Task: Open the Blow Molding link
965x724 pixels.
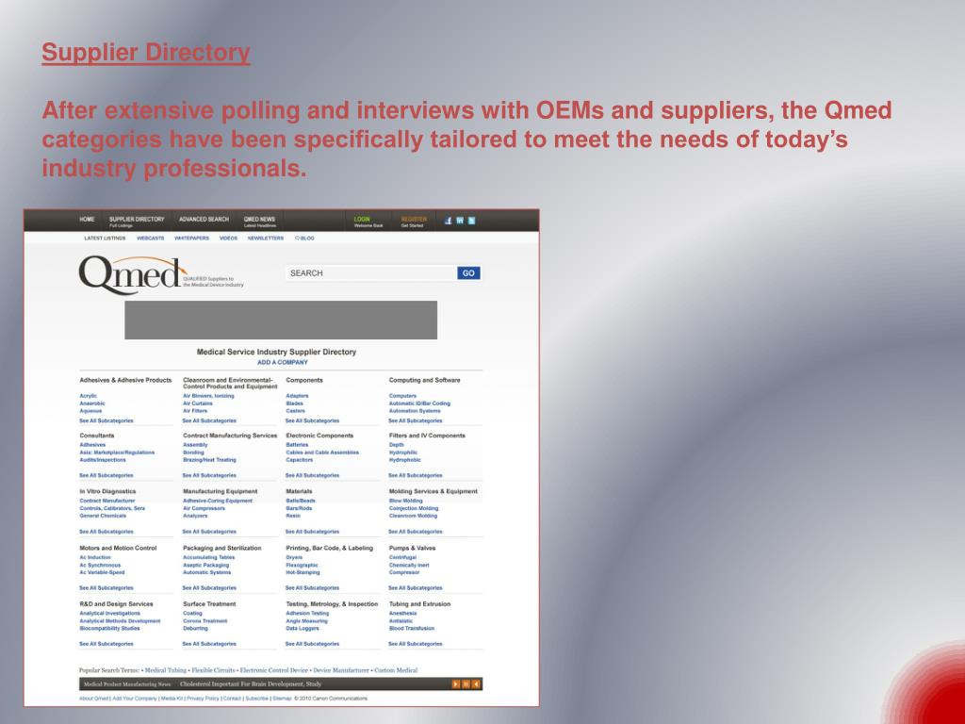Action: 405,502
